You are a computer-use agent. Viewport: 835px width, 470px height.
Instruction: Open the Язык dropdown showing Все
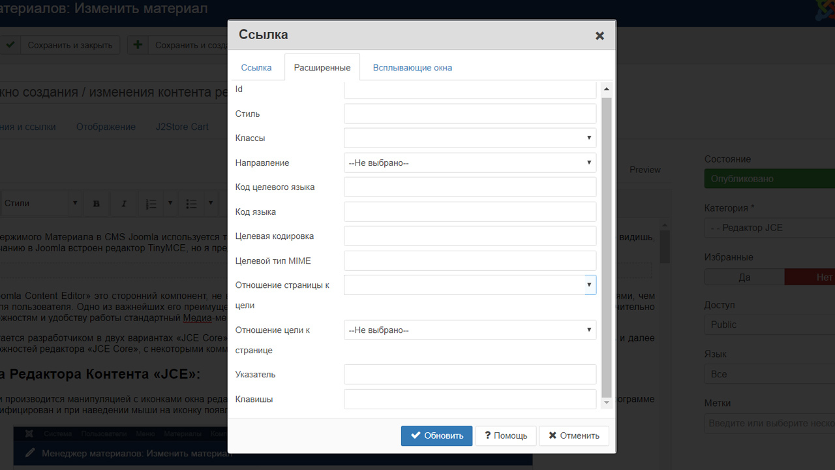coord(770,374)
